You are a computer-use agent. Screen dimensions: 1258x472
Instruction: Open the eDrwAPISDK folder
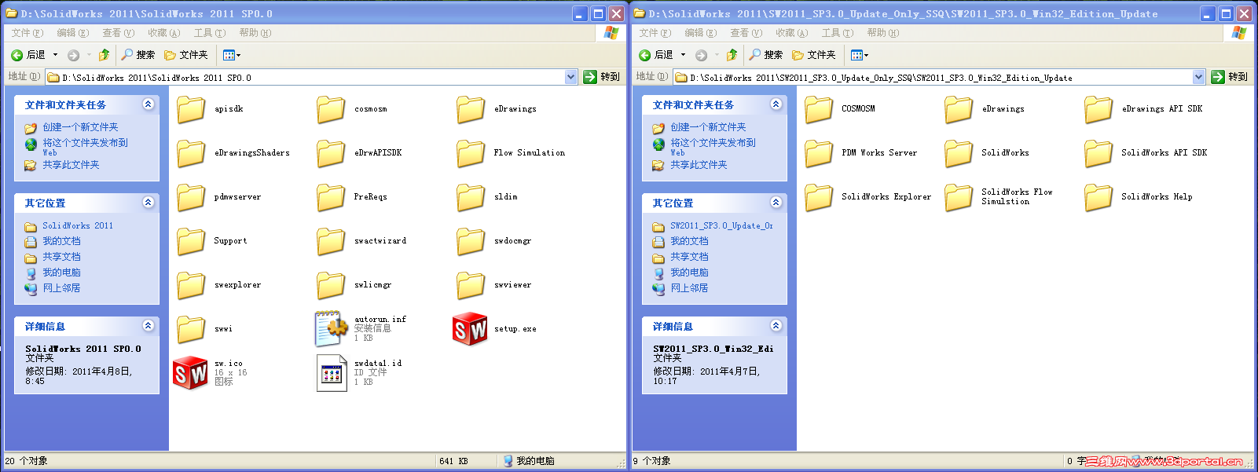click(x=331, y=153)
